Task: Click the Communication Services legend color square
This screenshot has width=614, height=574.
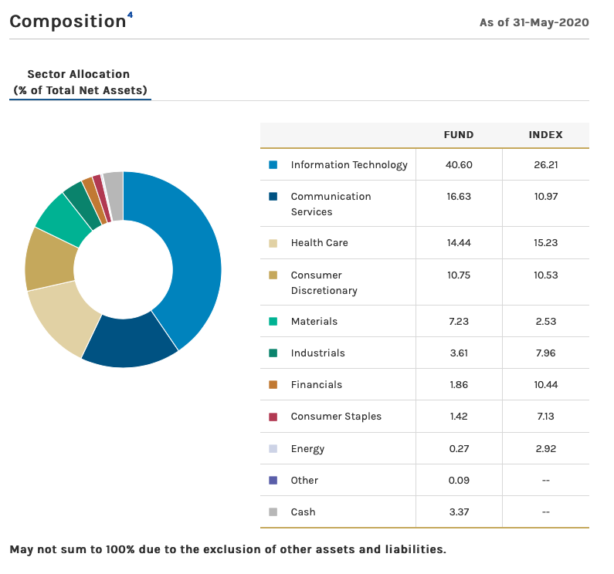Action: pos(273,196)
